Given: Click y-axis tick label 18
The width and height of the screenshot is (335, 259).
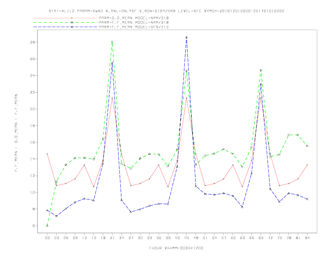Looking at the screenshot, I should coord(33,126).
